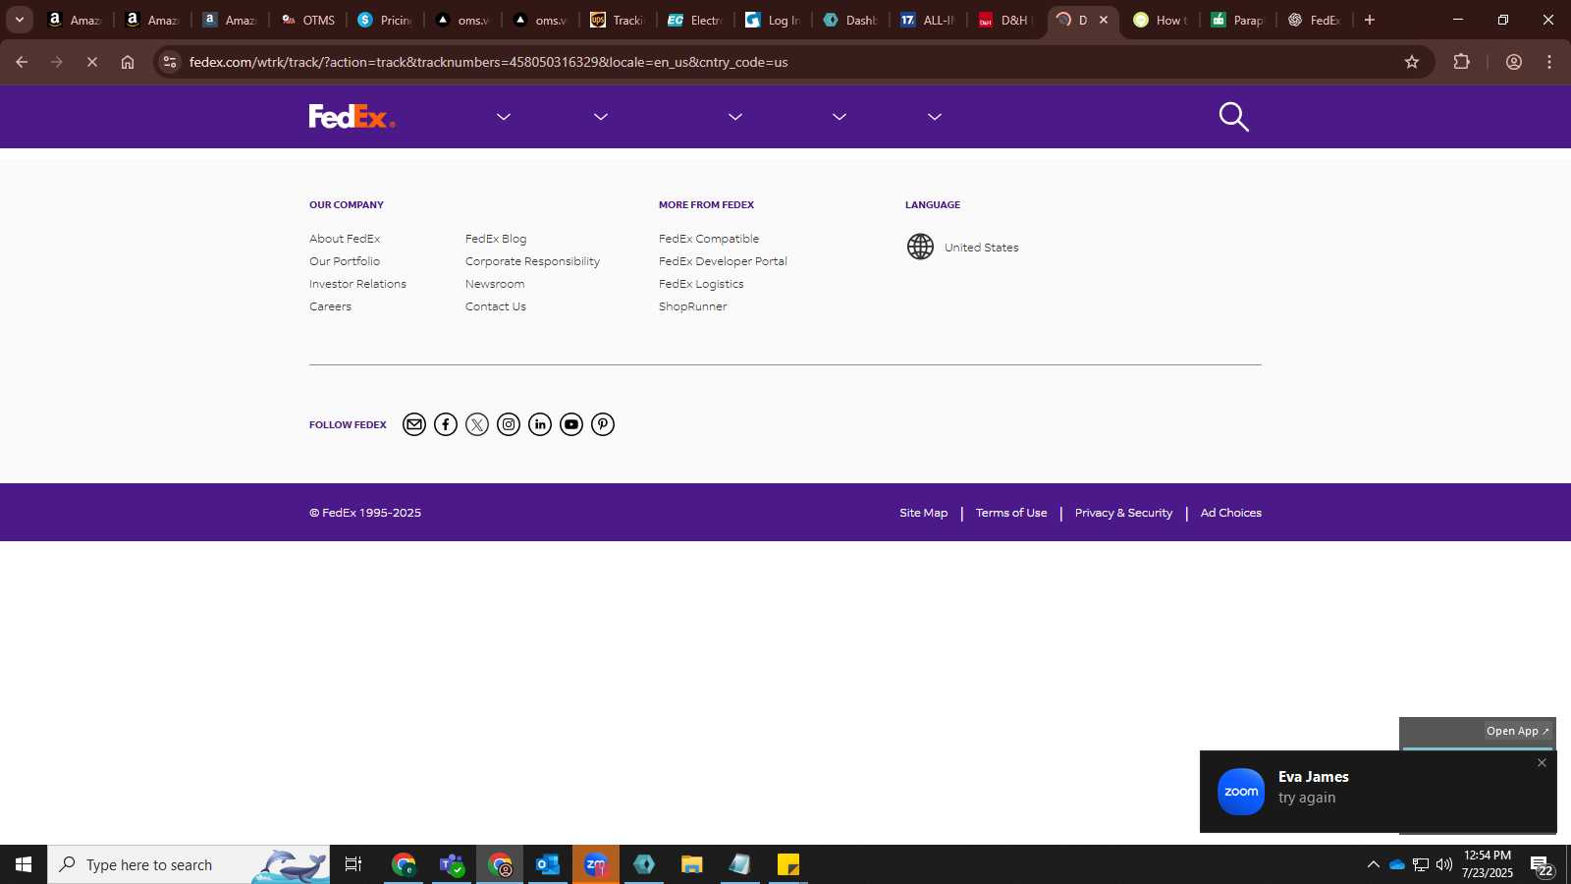Select United States language link
The width and height of the screenshot is (1571, 884).
[x=981, y=248]
